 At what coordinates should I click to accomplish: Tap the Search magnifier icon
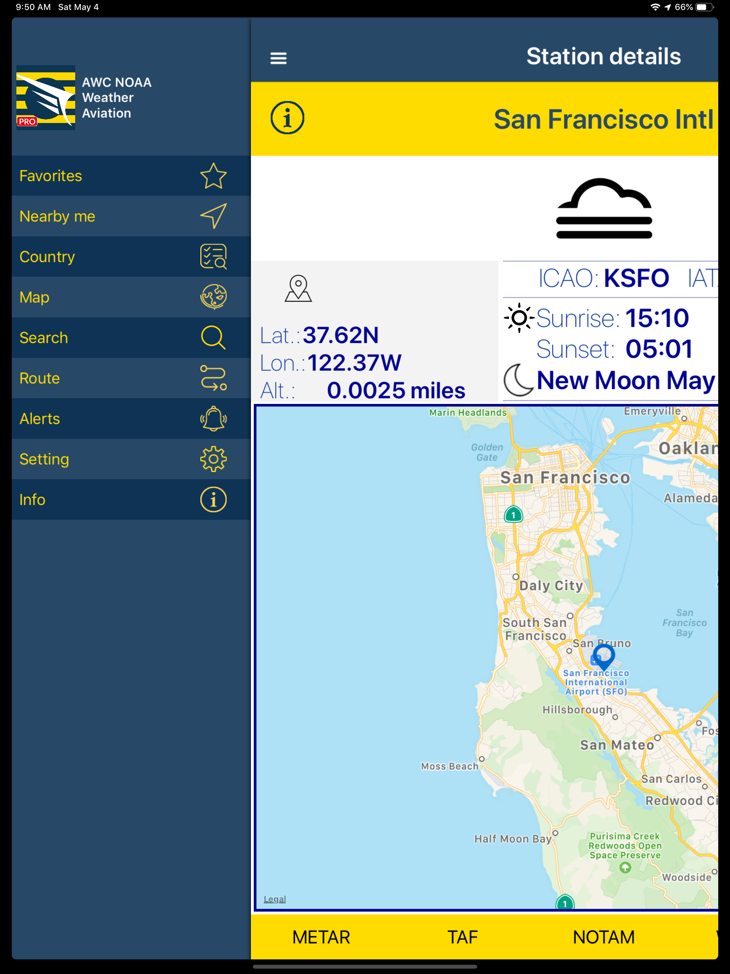213,337
